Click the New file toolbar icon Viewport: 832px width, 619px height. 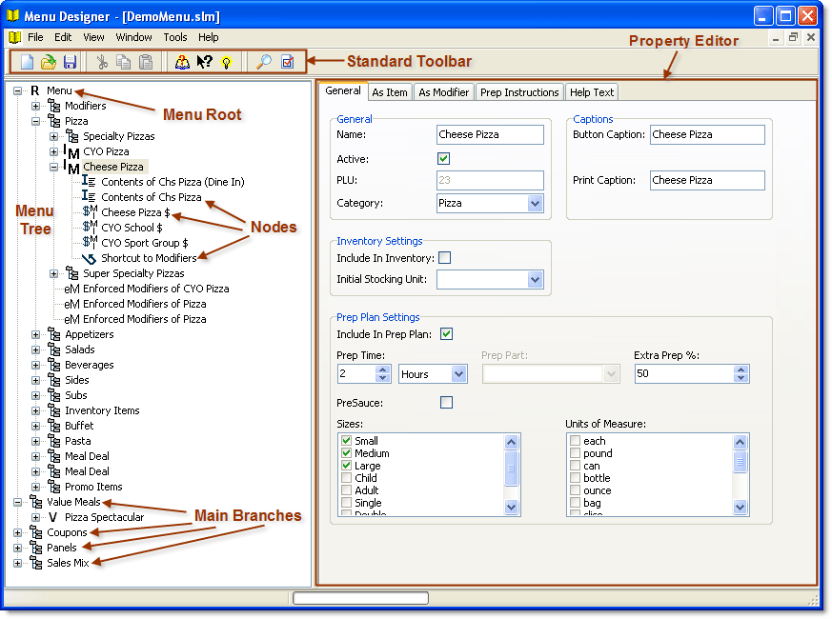[27, 63]
